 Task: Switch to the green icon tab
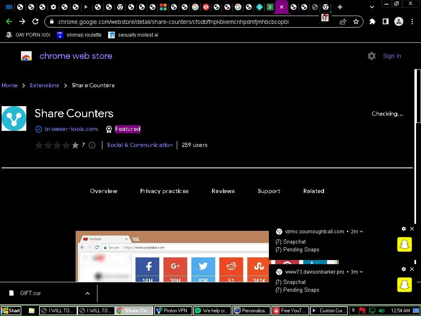coord(270,7)
